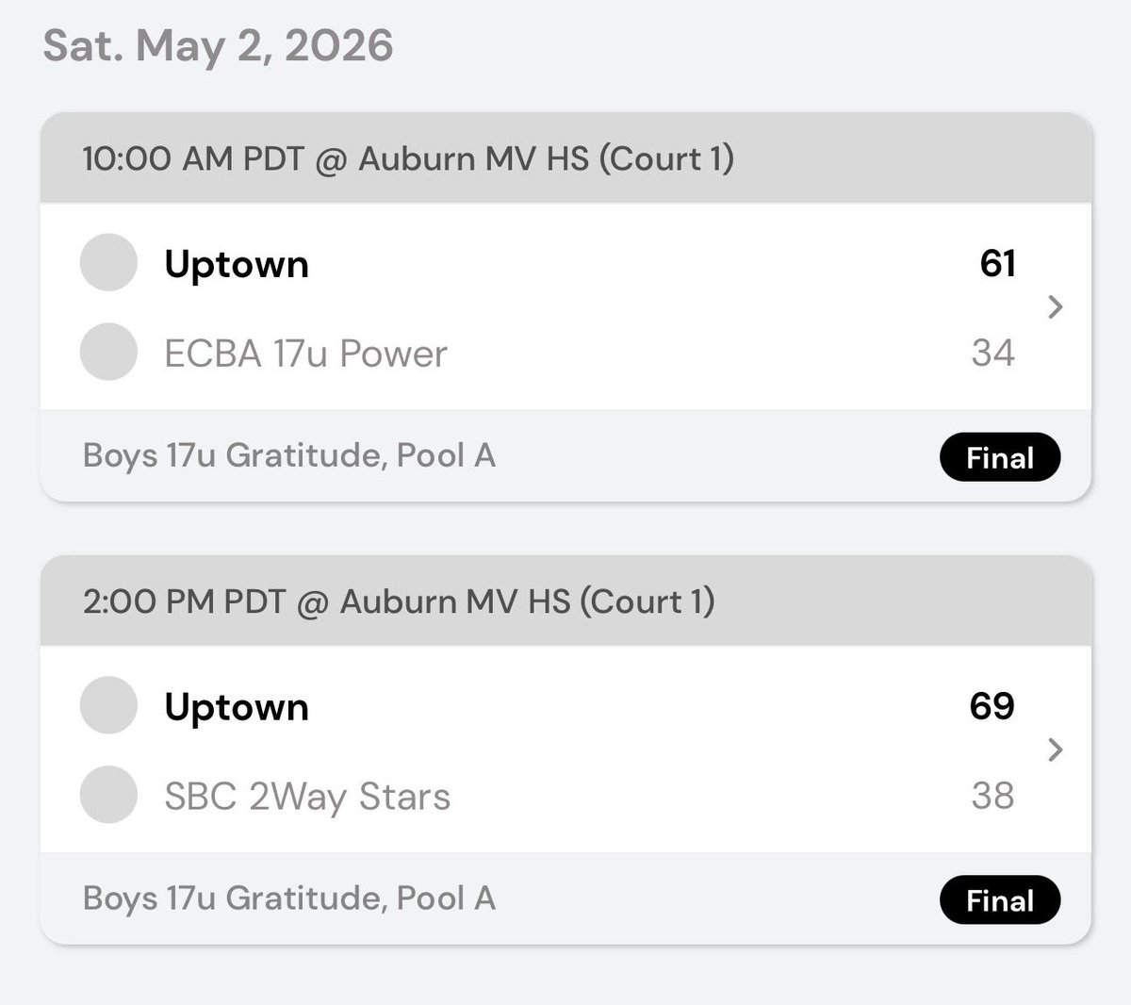Tap Uptown team logo in 10:00 AM game
Image resolution: width=1131 pixels, height=1005 pixels.
109,262
